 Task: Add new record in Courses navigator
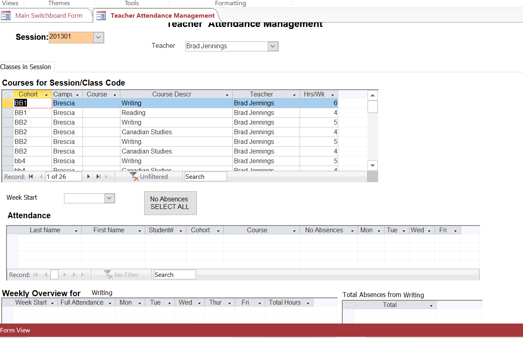109,176
